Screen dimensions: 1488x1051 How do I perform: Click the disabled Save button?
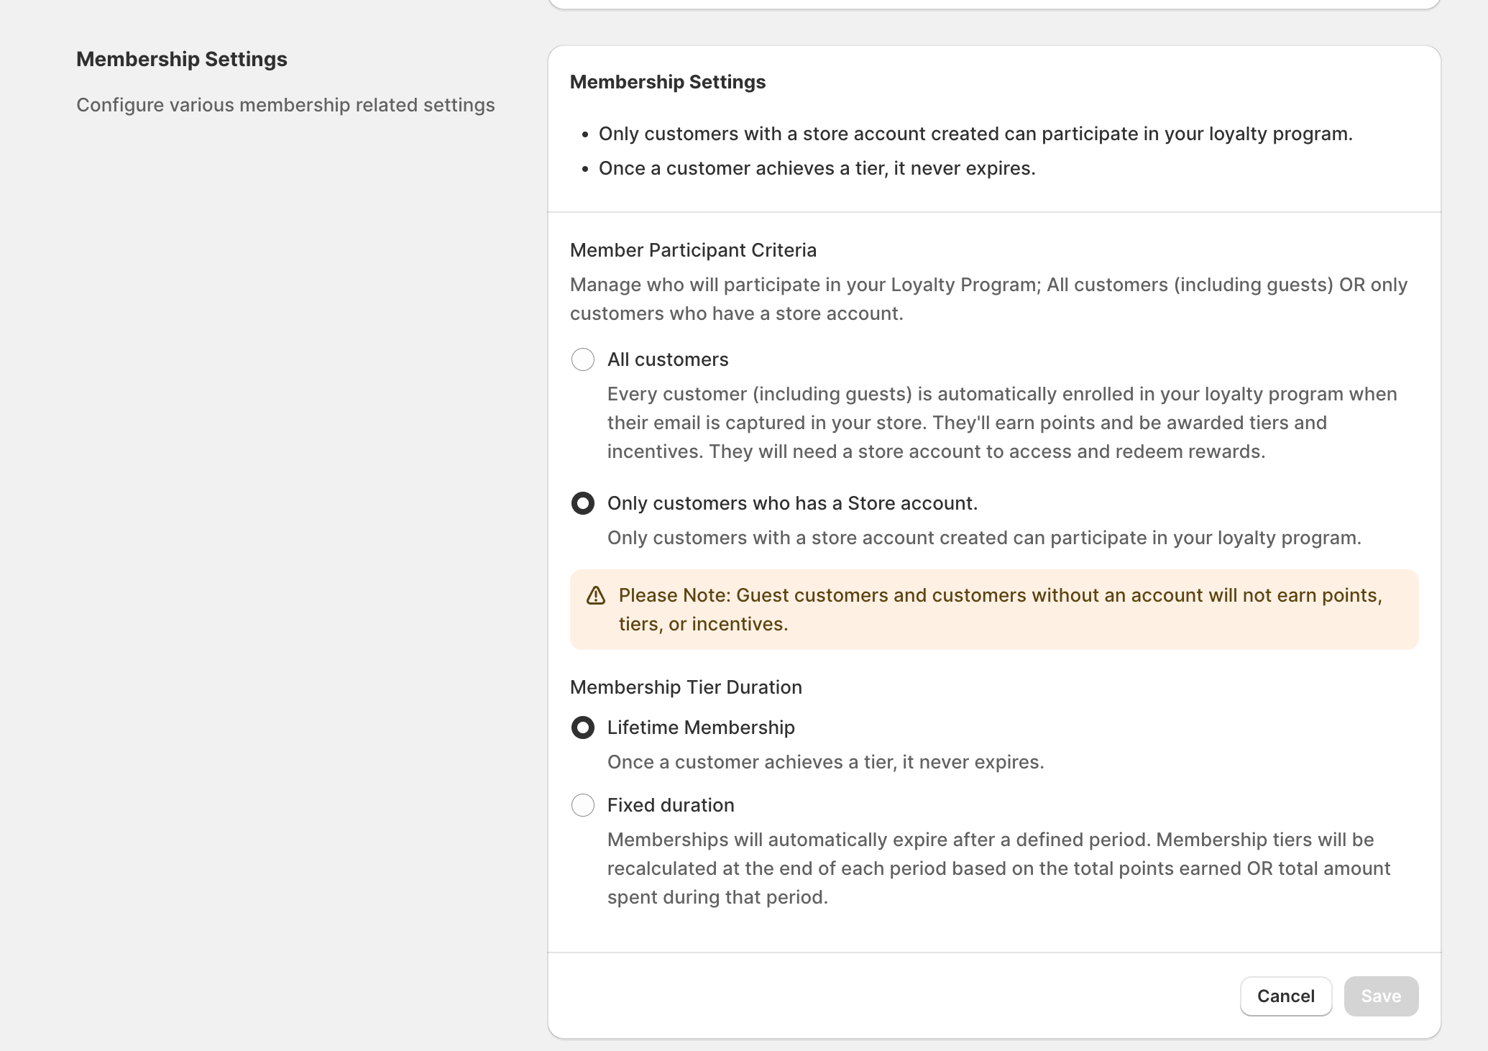click(1381, 996)
